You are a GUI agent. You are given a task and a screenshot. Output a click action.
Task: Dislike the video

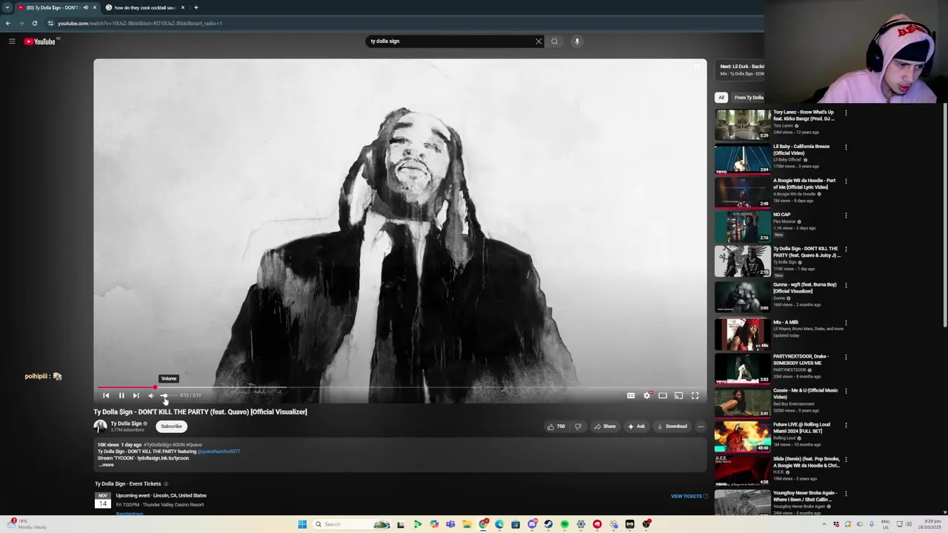(x=578, y=426)
